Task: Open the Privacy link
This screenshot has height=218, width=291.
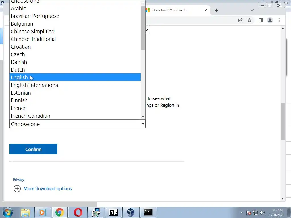Action: 18,180
